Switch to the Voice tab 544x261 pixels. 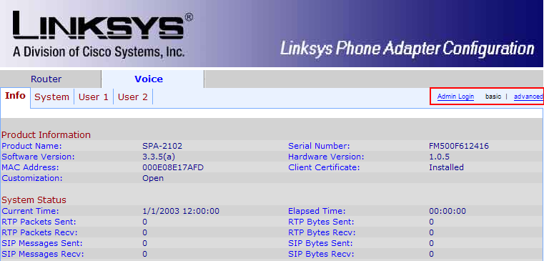[149, 79]
